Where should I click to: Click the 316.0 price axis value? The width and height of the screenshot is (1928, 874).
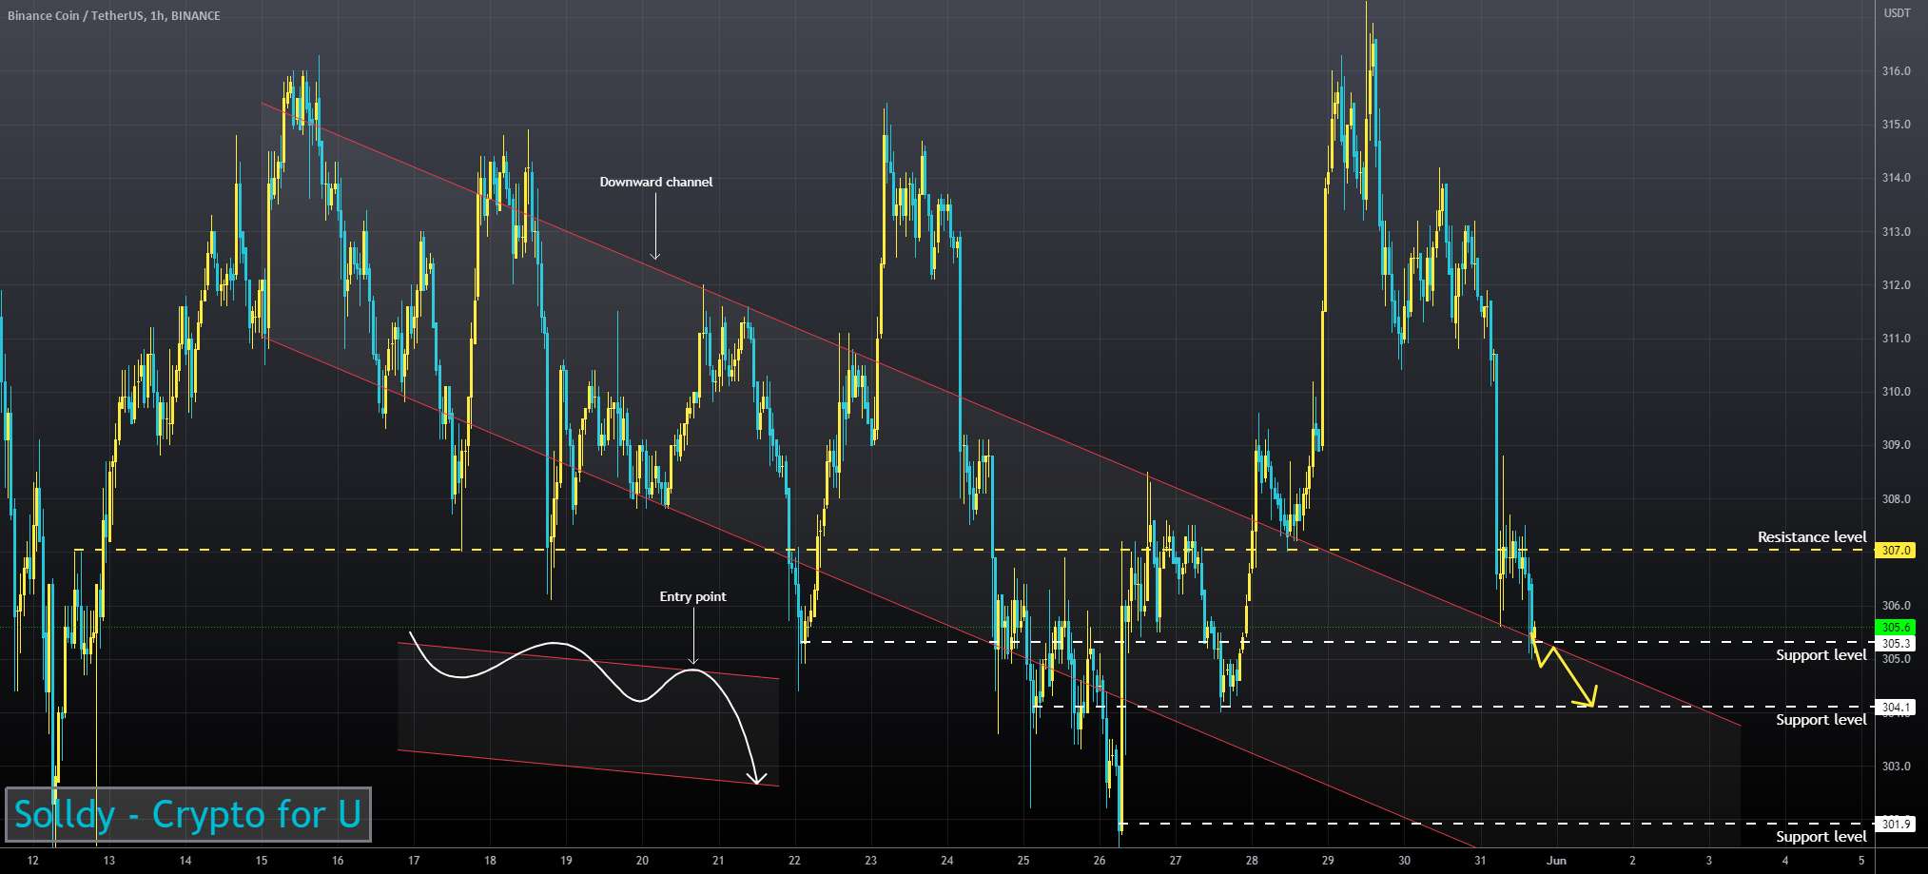[x=1896, y=71]
